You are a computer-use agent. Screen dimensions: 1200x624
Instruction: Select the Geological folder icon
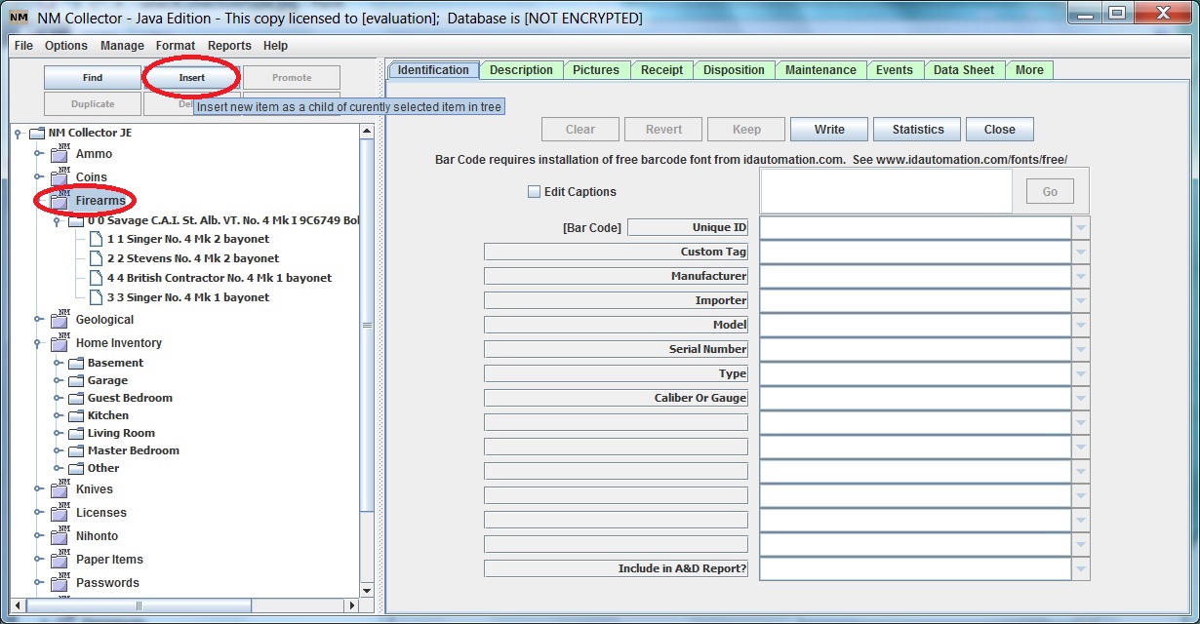click(59, 320)
